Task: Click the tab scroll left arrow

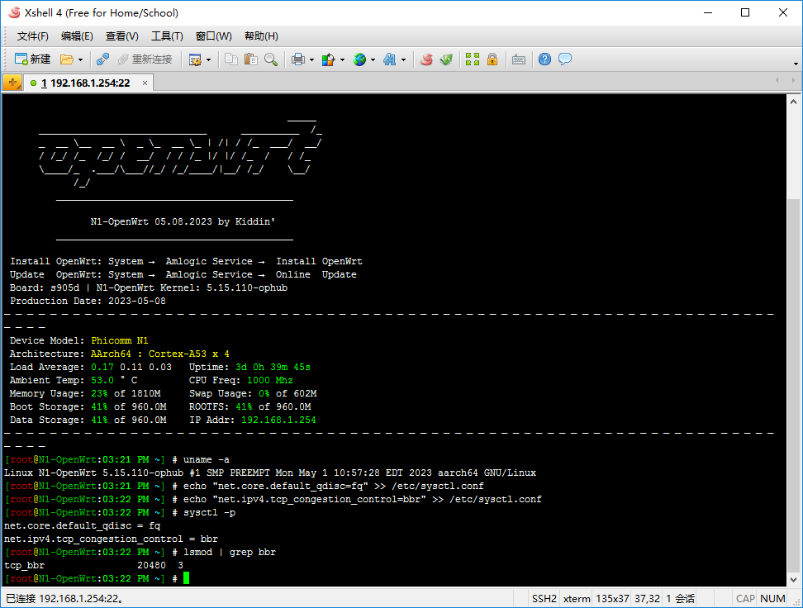Action: point(777,80)
